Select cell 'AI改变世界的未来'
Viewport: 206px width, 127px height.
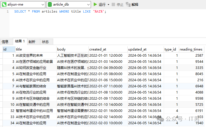36,56
